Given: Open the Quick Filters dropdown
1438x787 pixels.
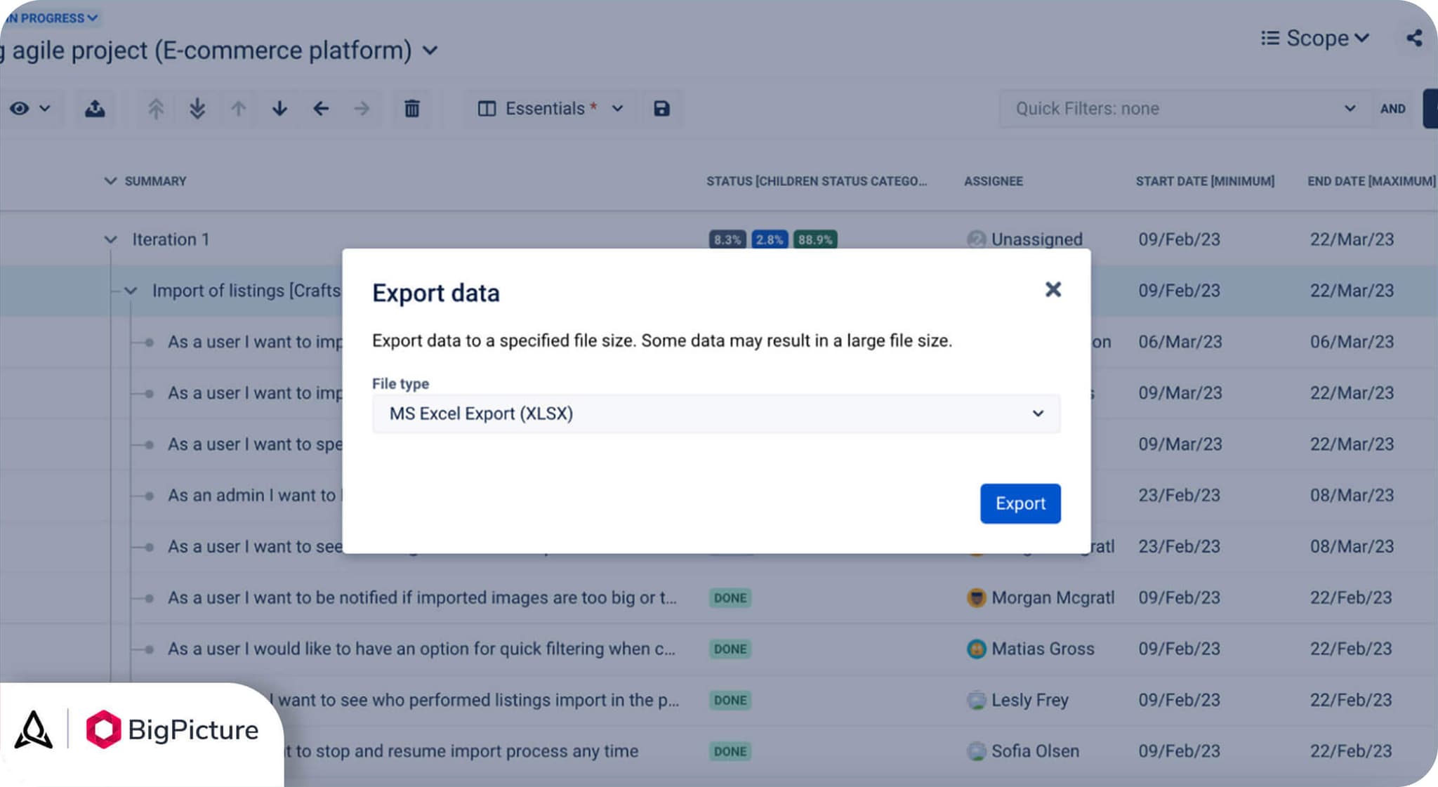Looking at the screenshot, I should click(1185, 109).
